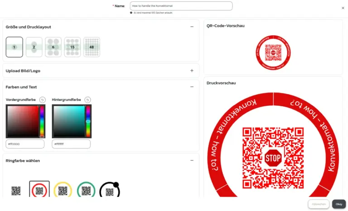Click the Name input field
The height and width of the screenshot is (211, 348).
181,6
